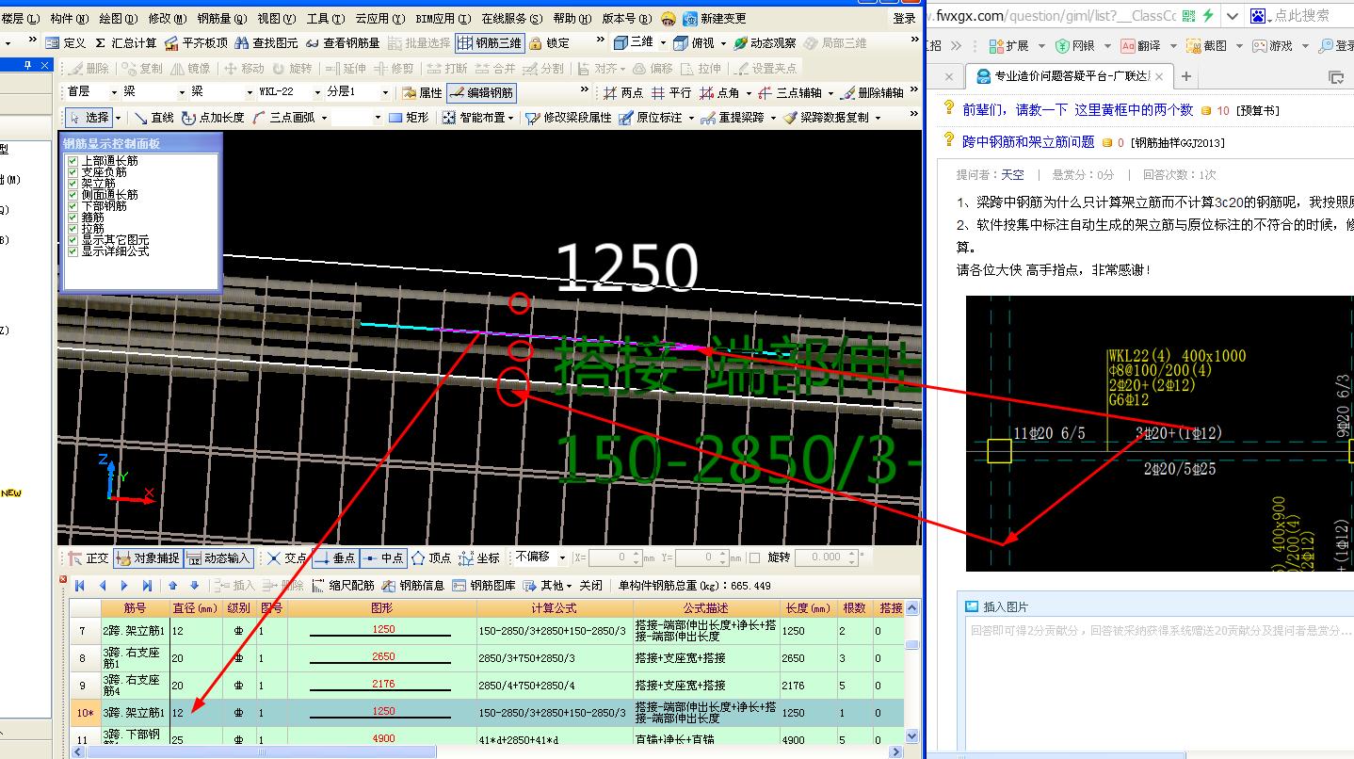Start 动态观察 dynamic orbit view

coord(766,42)
